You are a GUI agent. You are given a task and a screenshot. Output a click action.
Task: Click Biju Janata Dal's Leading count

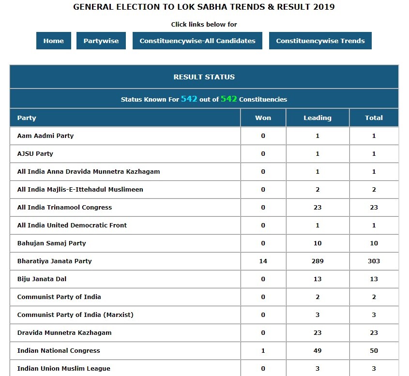pos(318,279)
